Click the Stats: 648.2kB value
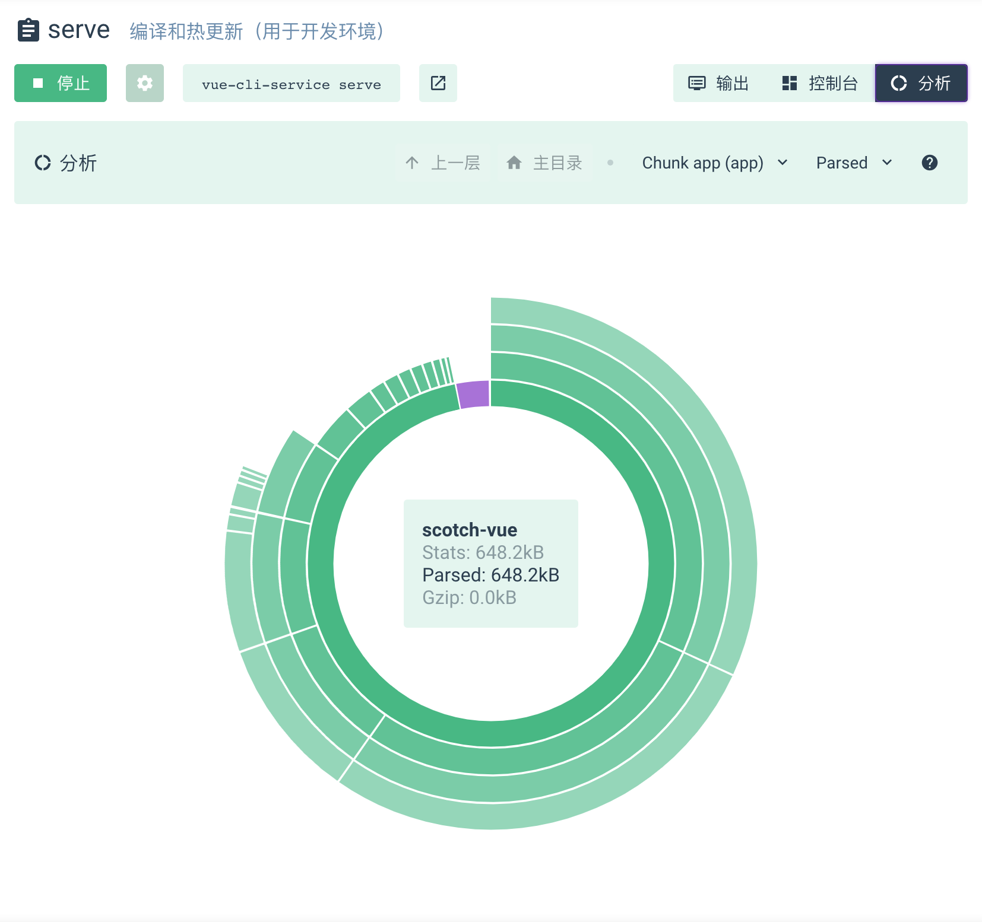Image resolution: width=982 pixels, height=922 pixels. [x=483, y=552]
